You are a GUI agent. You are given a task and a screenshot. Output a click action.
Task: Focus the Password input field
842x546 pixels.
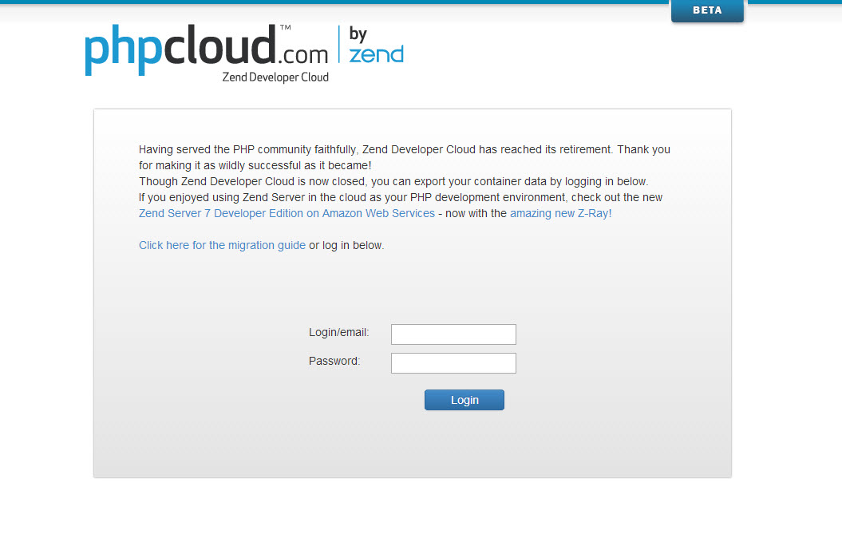tap(453, 363)
